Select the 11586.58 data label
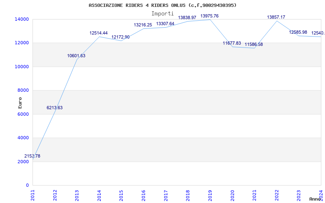The width and height of the screenshot is (325, 203). pyautogui.click(x=253, y=44)
